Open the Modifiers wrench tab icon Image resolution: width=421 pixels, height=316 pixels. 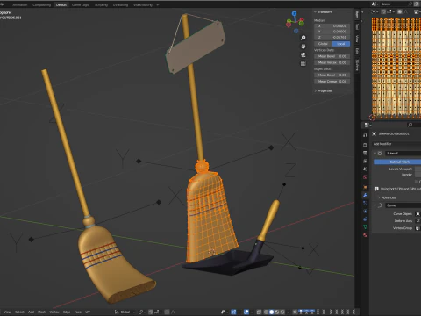click(x=365, y=195)
